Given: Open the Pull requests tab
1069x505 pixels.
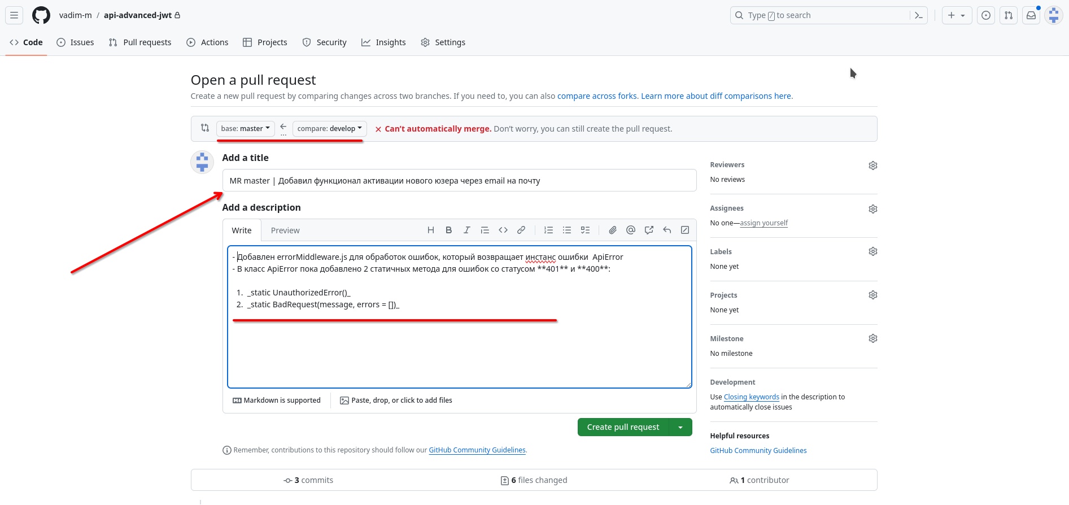Looking at the screenshot, I should coord(140,42).
